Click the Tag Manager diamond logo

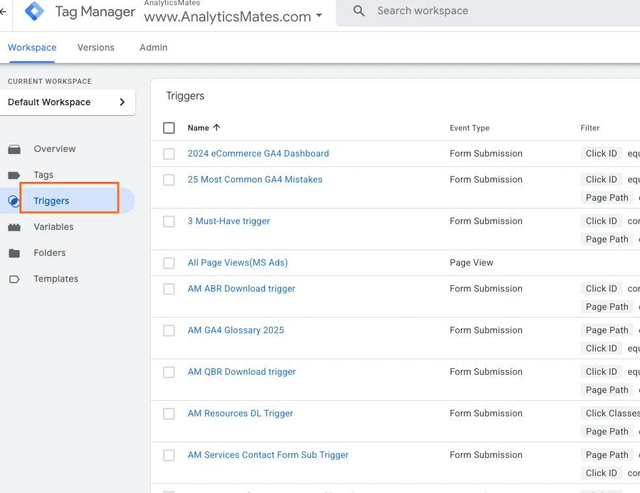point(34,11)
